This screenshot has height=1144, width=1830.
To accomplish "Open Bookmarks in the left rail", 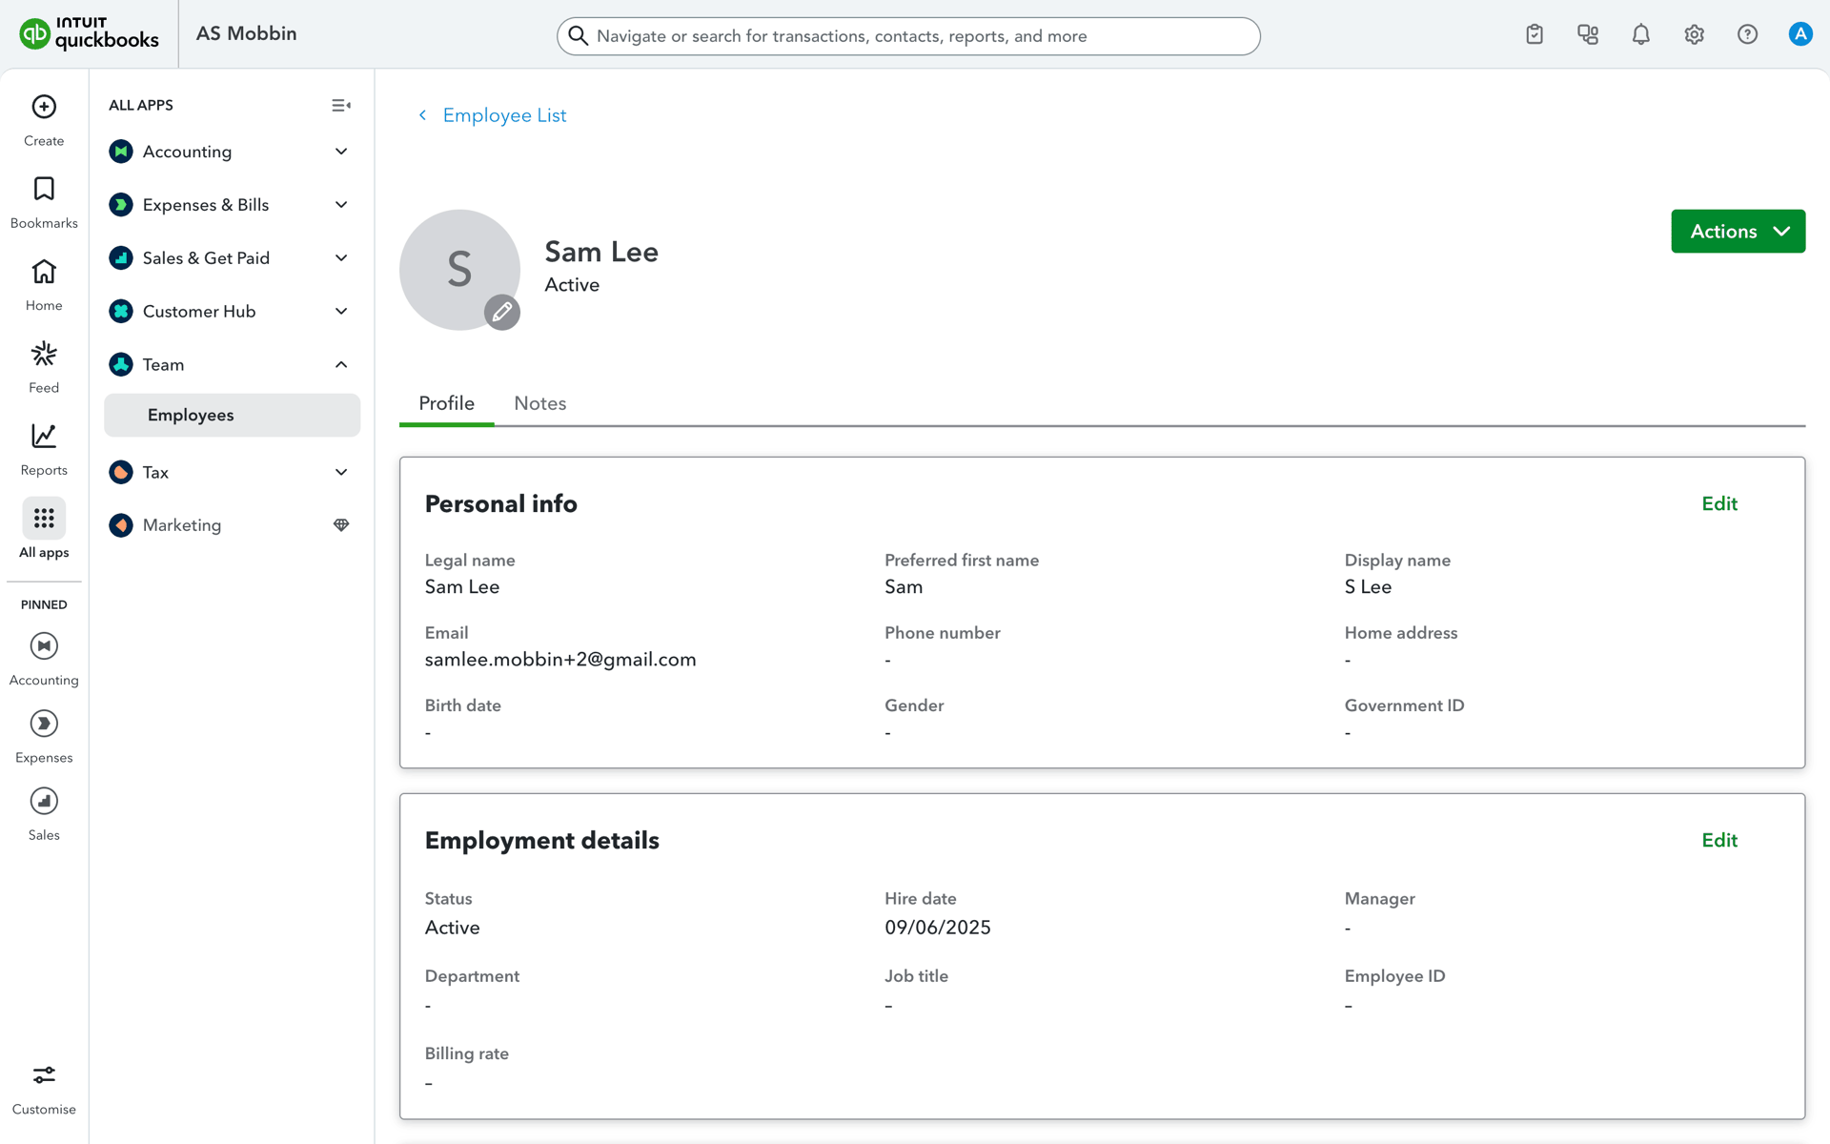I will coord(44,202).
